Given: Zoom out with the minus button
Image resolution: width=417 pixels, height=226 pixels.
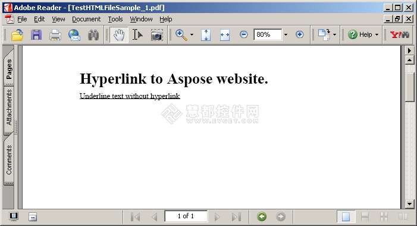Looking at the screenshot, I should point(244,34).
